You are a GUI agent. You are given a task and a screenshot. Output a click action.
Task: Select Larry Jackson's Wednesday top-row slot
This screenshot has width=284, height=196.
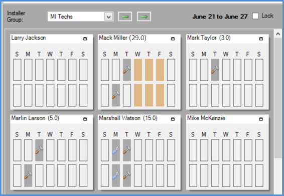click(50, 70)
